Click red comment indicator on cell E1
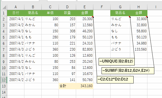162x98 pixels. pyautogui.click(x=93, y=17)
